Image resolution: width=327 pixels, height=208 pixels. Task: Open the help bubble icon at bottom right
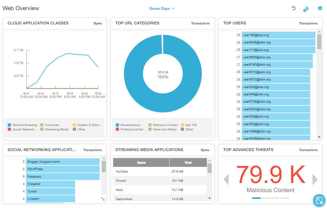coord(319,200)
